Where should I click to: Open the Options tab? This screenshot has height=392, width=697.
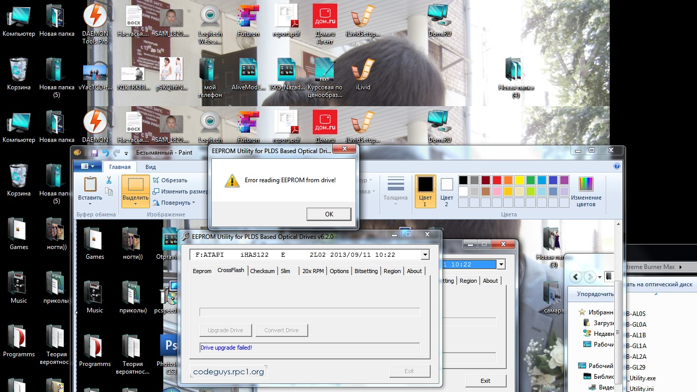pyautogui.click(x=339, y=271)
